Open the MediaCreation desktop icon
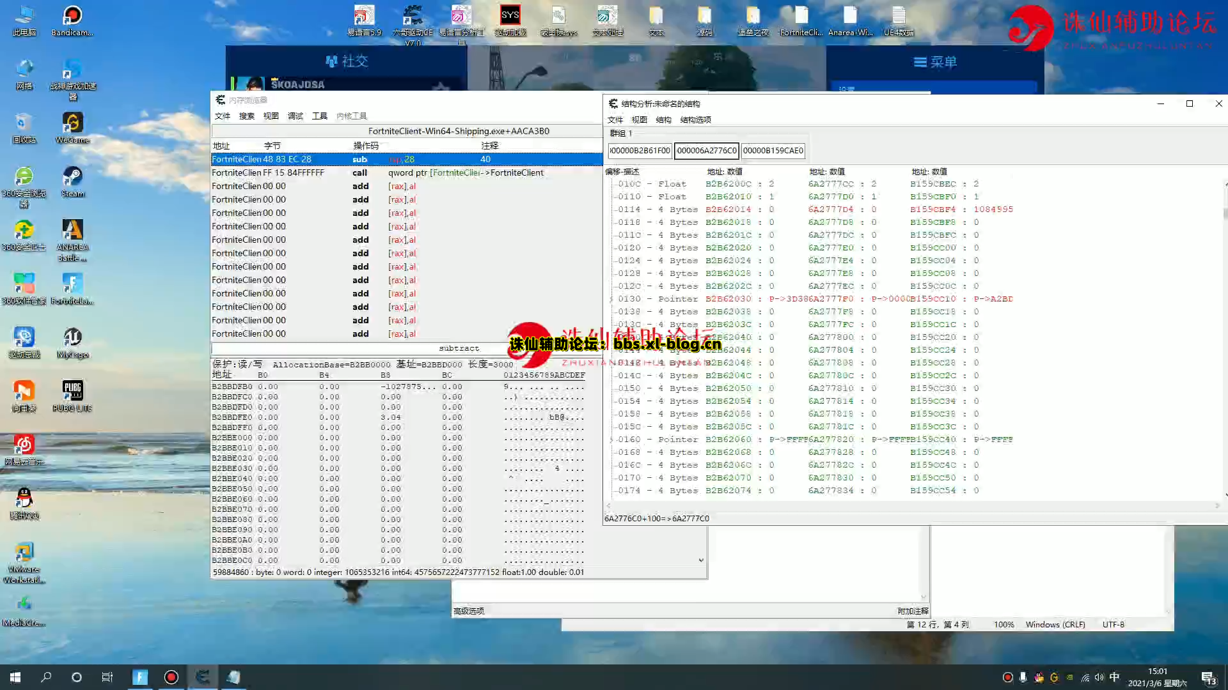This screenshot has height=690, width=1228. click(24, 611)
